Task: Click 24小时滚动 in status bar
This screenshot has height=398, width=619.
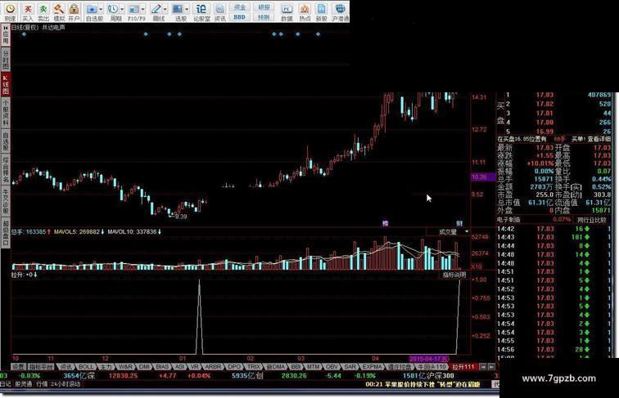Action: 66,384
